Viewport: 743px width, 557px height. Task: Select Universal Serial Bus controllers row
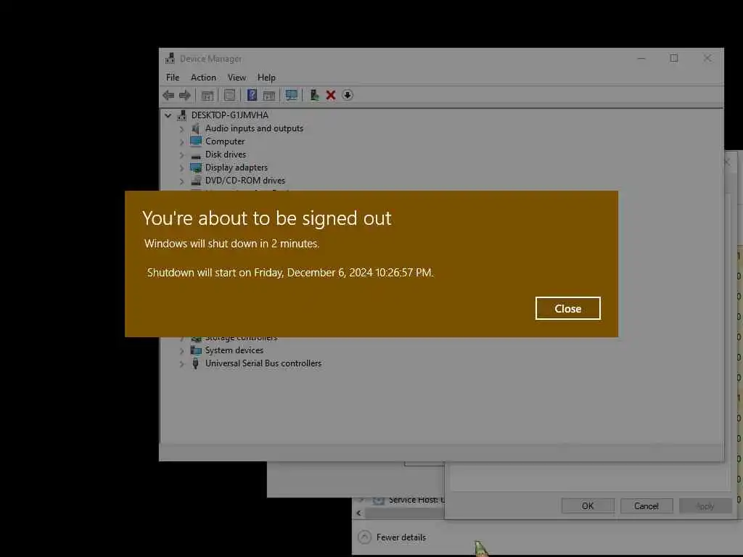coord(263,363)
